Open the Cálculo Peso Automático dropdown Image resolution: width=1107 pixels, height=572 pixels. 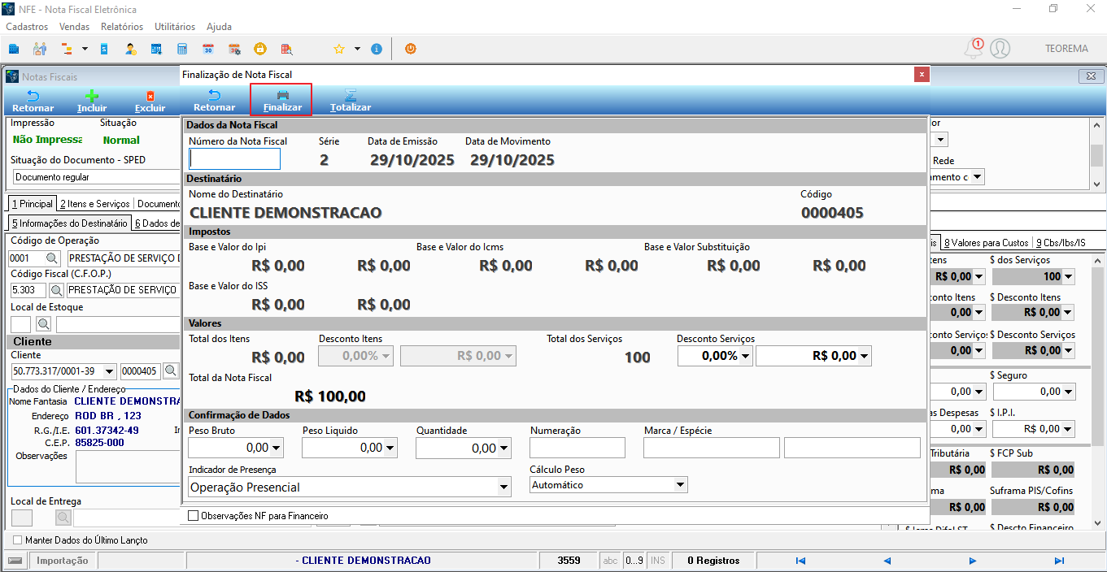coord(680,484)
